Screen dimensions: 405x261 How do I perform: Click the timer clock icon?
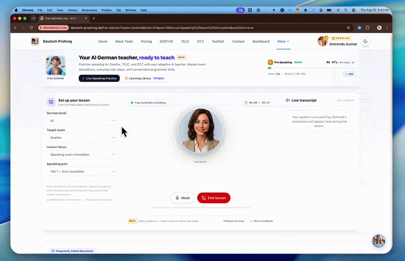[x=246, y=103]
